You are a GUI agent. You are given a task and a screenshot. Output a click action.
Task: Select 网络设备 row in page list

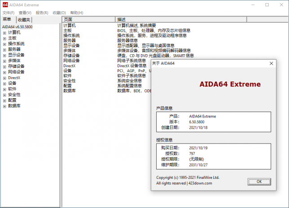click(71, 61)
